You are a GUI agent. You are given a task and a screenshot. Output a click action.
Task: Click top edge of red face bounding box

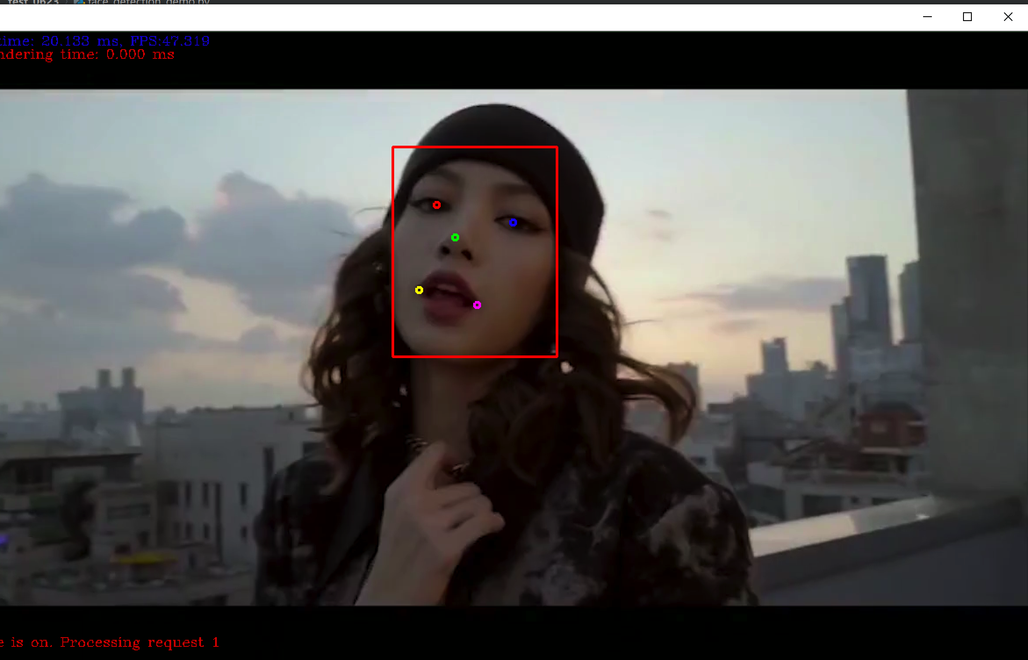(474, 147)
